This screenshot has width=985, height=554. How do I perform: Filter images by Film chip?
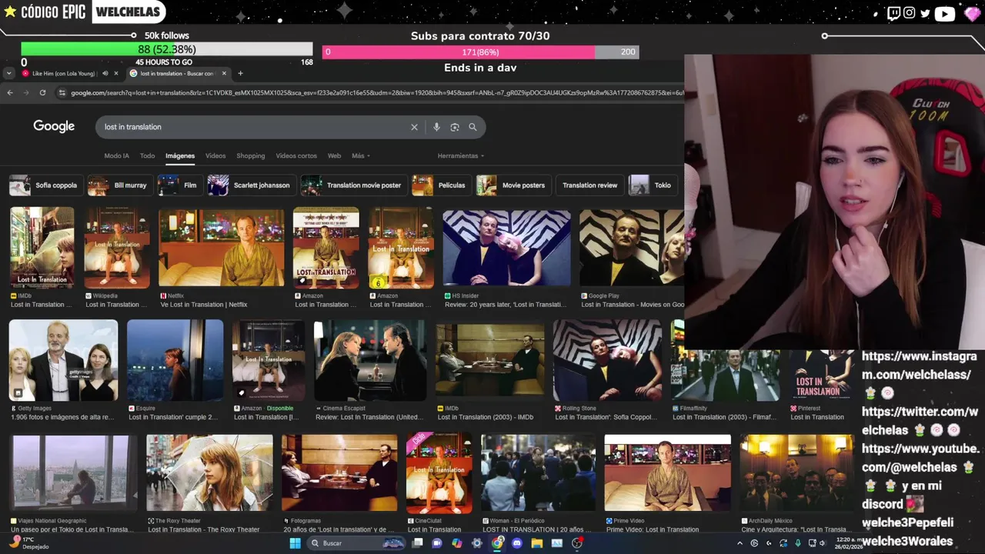(x=179, y=185)
